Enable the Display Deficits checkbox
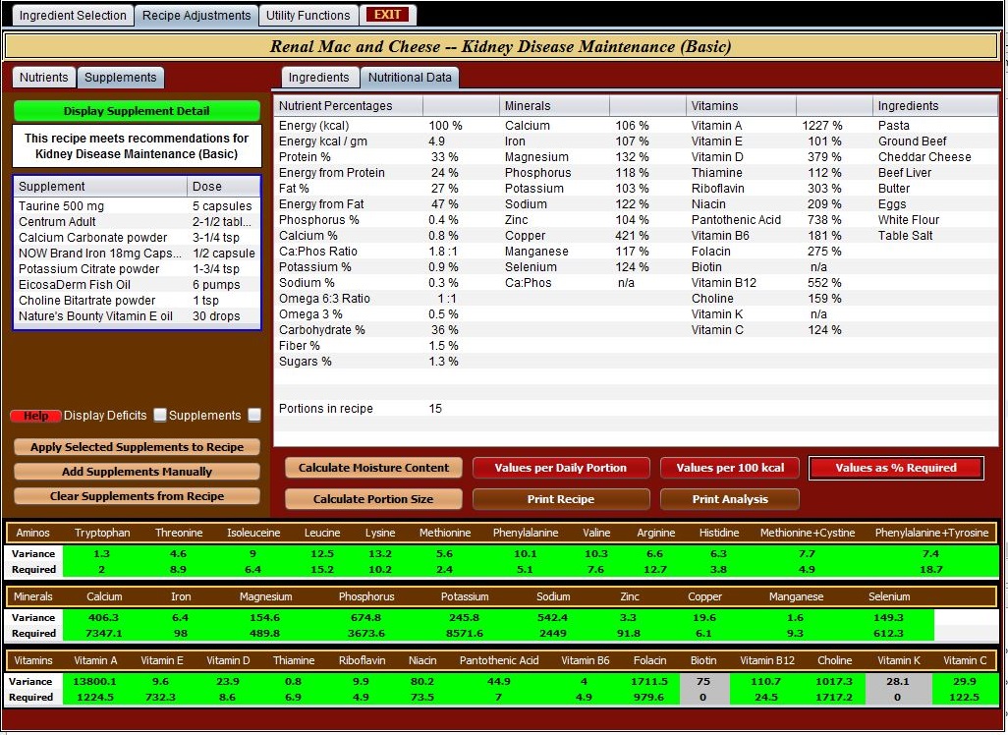 160,416
